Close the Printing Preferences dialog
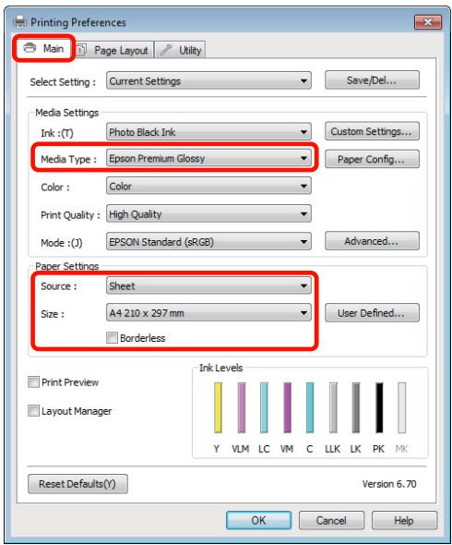The width and height of the screenshot is (452, 545). coord(428,22)
